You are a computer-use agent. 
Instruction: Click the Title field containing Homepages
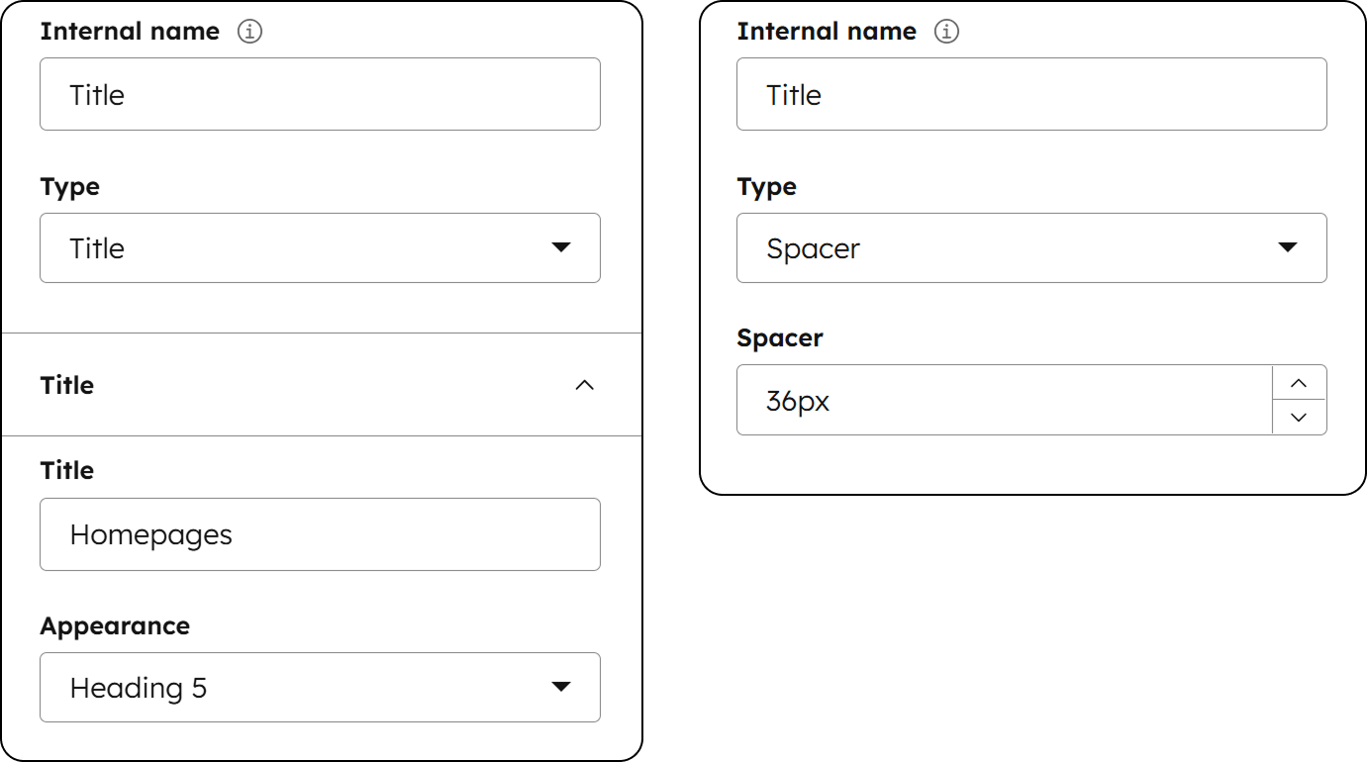click(x=320, y=534)
